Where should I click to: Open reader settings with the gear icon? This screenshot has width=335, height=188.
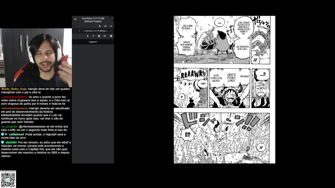111,36
